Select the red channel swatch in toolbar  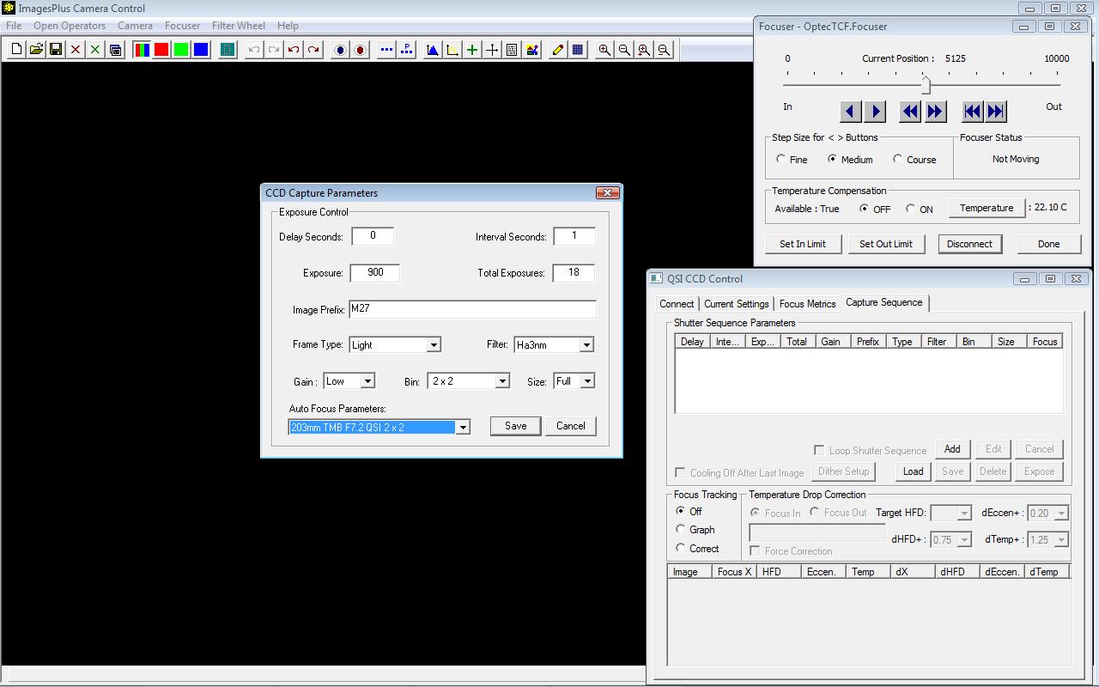(x=161, y=50)
